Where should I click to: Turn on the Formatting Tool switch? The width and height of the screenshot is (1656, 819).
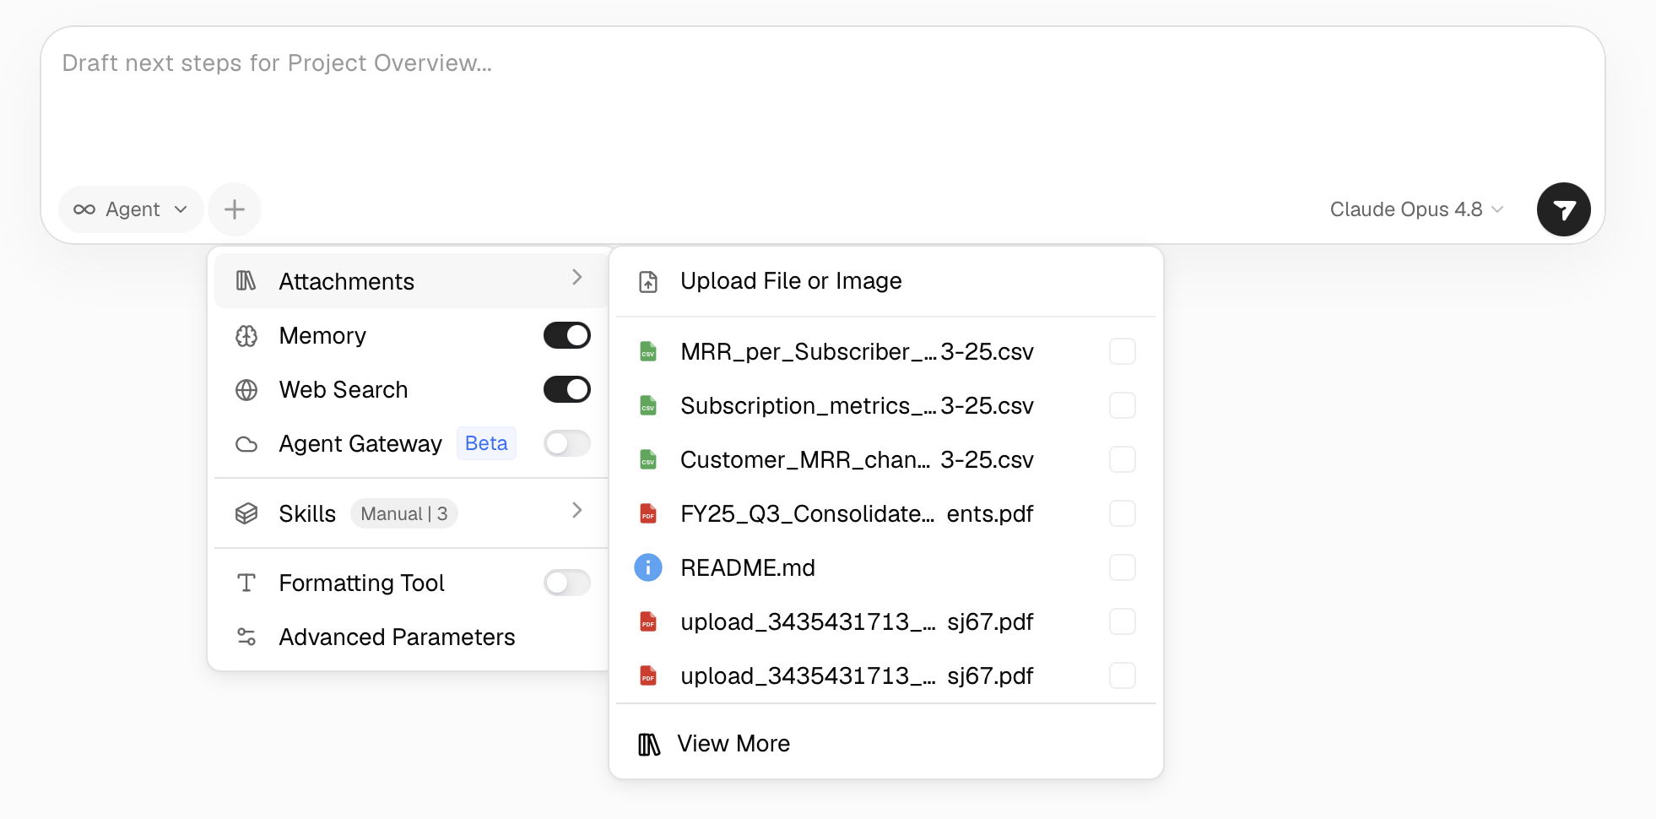click(567, 583)
